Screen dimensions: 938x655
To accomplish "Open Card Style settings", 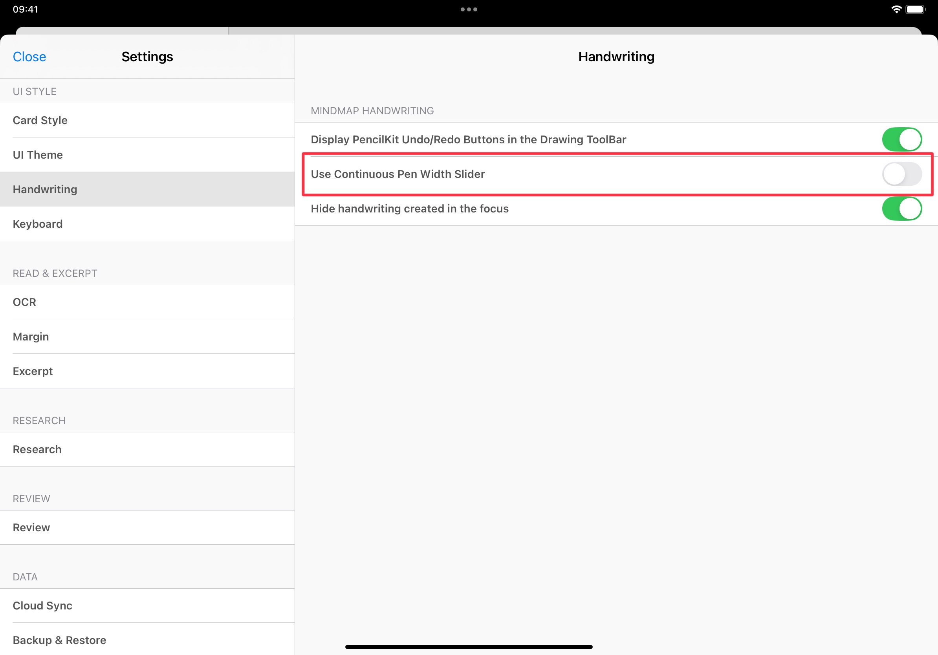I will (x=147, y=121).
